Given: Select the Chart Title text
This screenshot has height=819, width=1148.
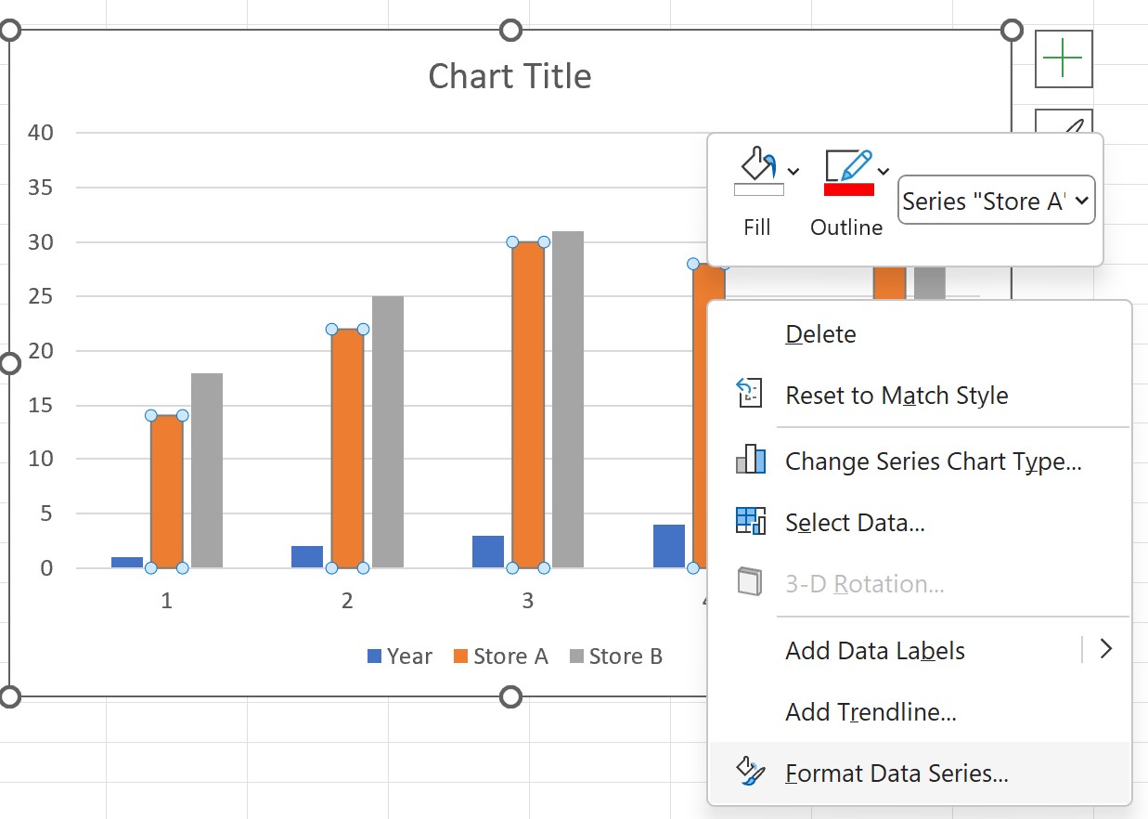Looking at the screenshot, I should [x=510, y=76].
